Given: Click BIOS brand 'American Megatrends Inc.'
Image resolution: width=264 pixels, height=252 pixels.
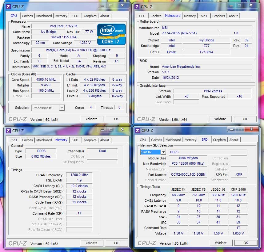Looking at the screenshot, I should point(206,67).
